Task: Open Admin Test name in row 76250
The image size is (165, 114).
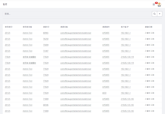Action: click(x=27, y=39)
